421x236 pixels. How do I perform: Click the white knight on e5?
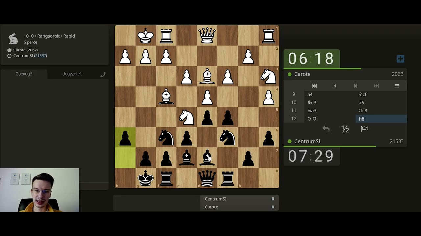(186, 117)
